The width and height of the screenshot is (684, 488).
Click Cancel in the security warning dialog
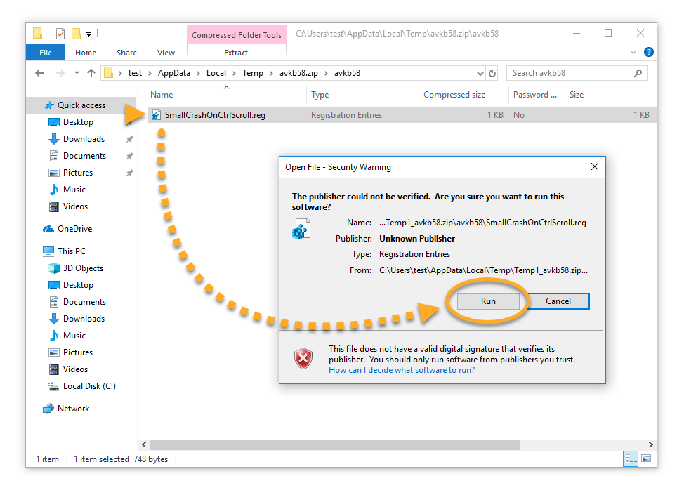(558, 301)
